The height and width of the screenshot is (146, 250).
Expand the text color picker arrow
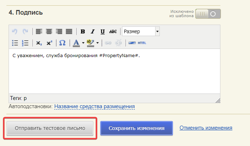pos(83,43)
